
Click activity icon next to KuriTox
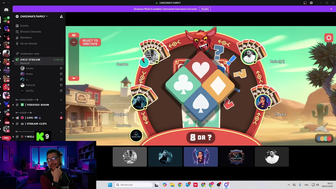(x=61, y=91)
